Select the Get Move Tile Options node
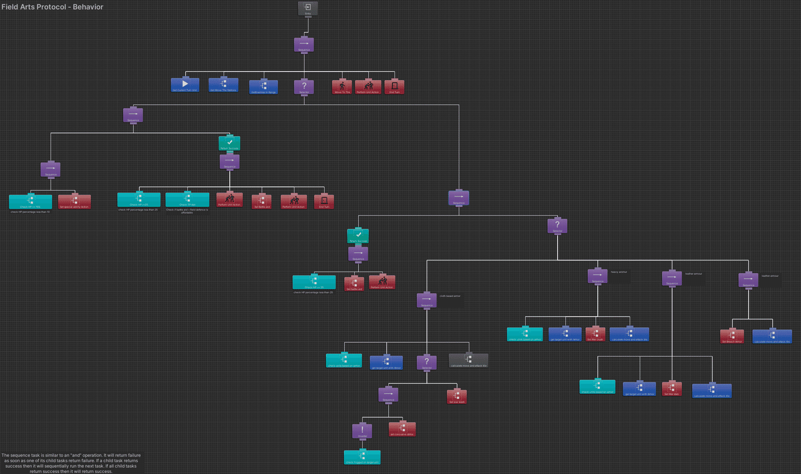The height and width of the screenshot is (474, 801). pyautogui.click(x=223, y=85)
